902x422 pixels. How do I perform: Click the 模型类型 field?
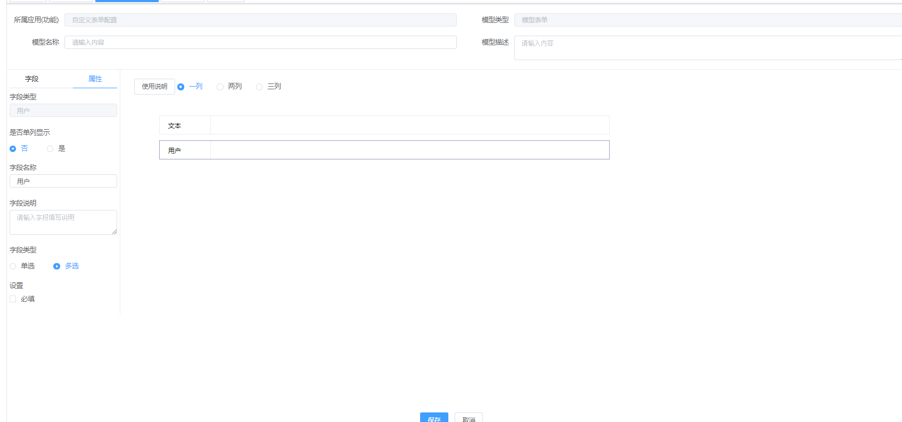(707, 20)
